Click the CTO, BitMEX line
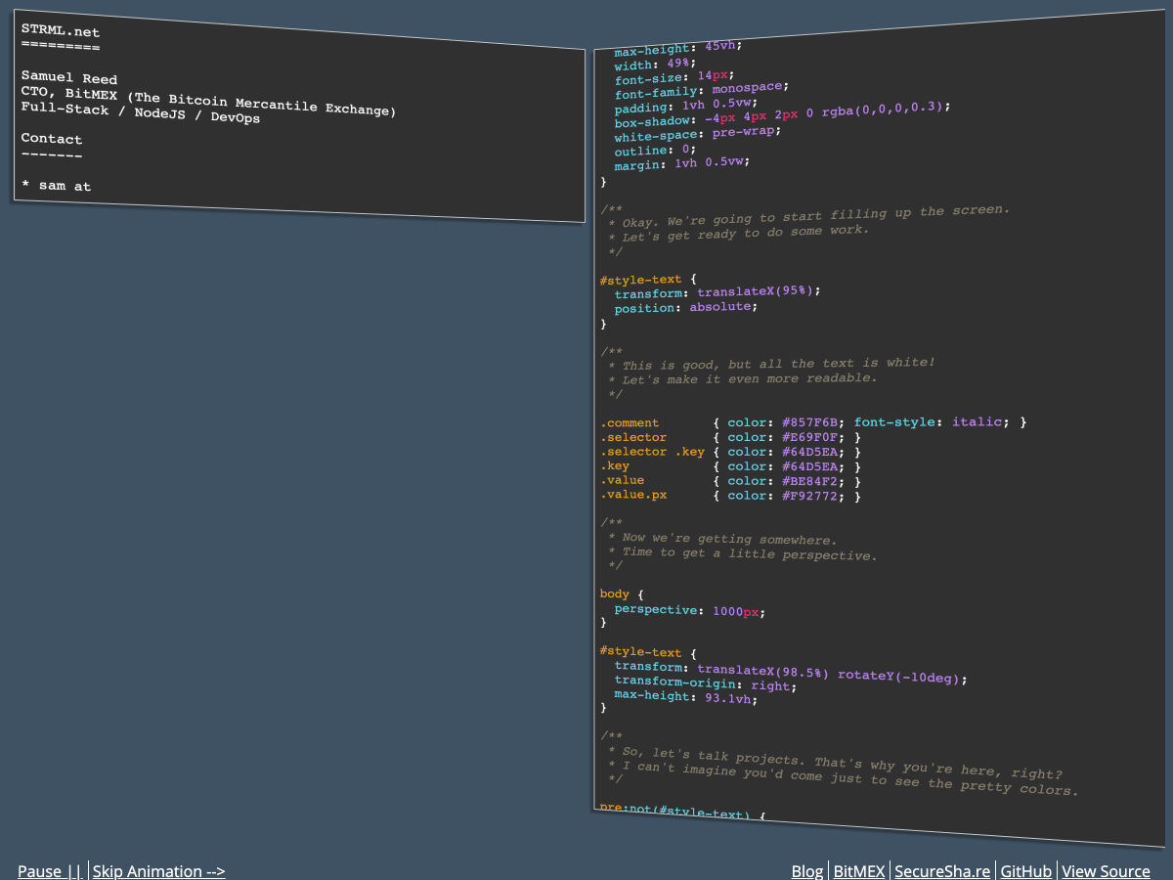 coord(208,101)
